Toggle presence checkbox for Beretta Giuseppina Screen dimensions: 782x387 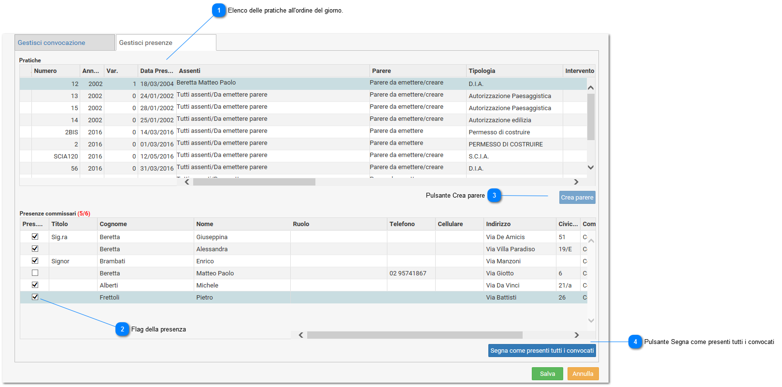pyautogui.click(x=35, y=236)
